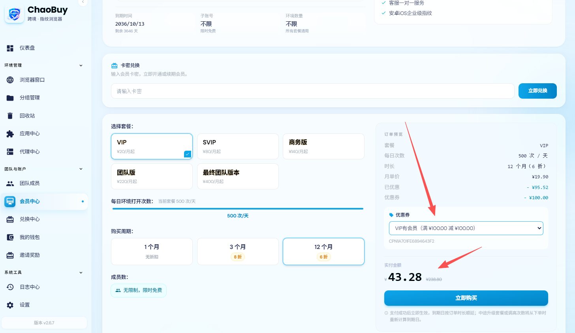
Task: Focus the 请输入卡密 input field
Action: 312,91
